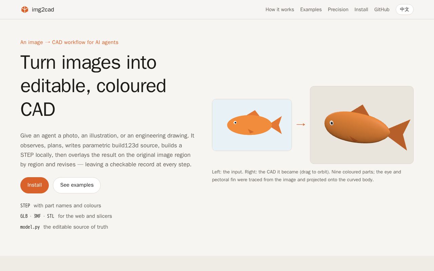Click the orange Install button

coord(35,185)
